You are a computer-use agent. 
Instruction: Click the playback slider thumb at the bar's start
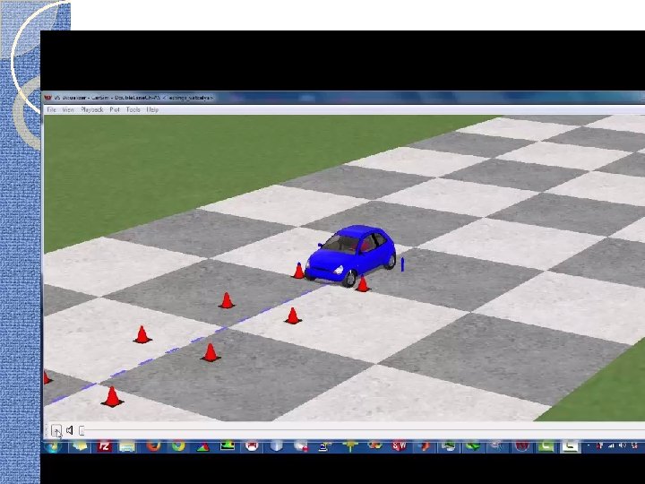pyautogui.click(x=82, y=431)
